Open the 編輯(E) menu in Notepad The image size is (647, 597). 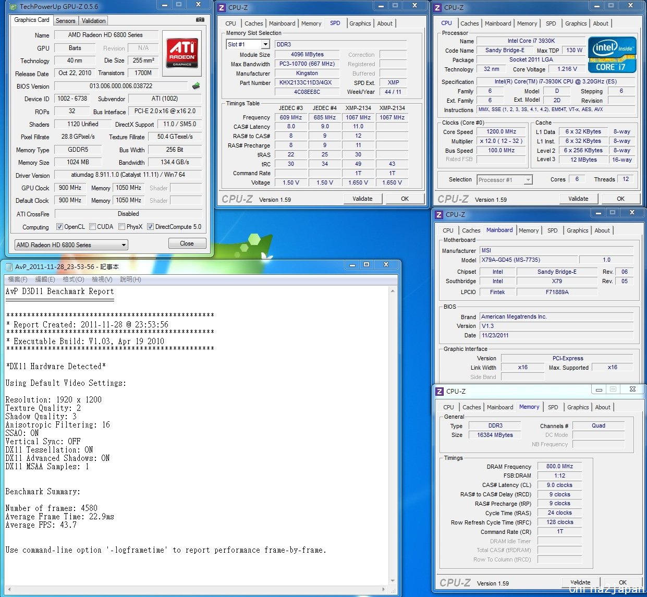45,279
